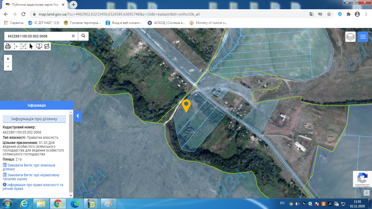Viewport: 372px width, 209px height.
Task: Click the map info 'i' attribution button
Action: (x=367, y=193)
